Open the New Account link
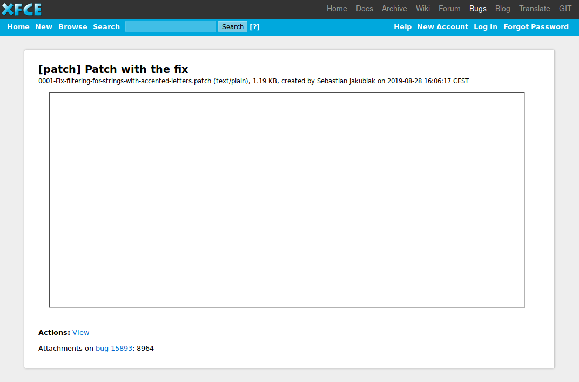Viewport: 579px width, 382px height. [442, 27]
